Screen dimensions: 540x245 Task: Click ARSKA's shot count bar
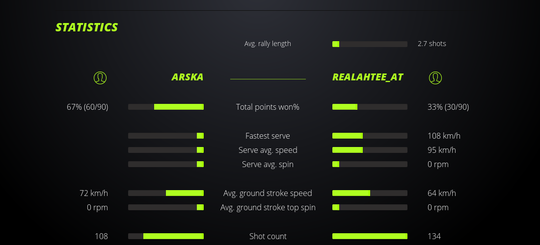pos(166,236)
